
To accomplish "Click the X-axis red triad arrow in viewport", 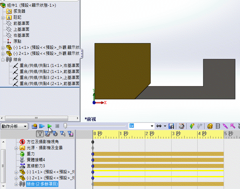I will [100, 103].
